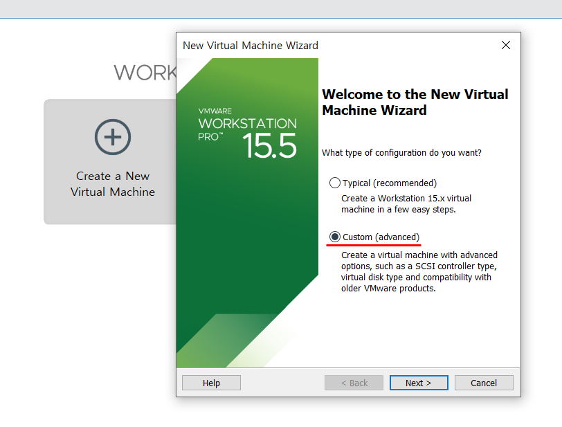Select the Typical (recommended) radio button
The image size is (562, 427).
click(x=334, y=183)
